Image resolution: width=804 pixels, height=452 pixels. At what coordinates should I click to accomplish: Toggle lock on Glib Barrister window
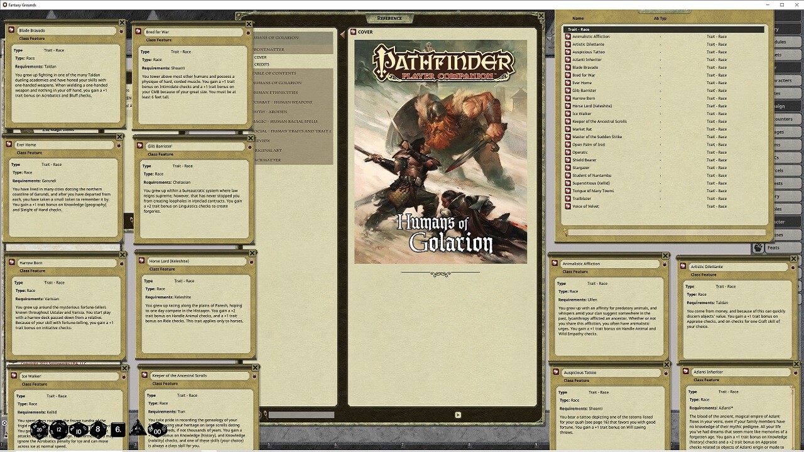tap(249, 147)
